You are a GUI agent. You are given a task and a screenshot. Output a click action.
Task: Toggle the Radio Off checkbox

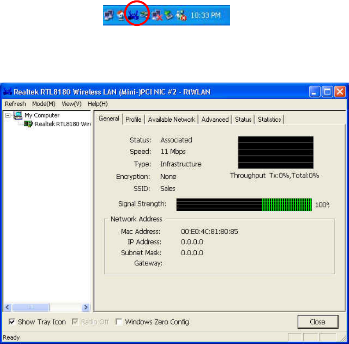(75, 322)
